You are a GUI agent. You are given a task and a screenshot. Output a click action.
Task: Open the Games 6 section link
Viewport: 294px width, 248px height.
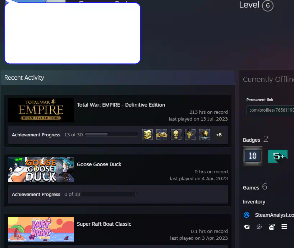pyautogui.click(x=255, y=187)
